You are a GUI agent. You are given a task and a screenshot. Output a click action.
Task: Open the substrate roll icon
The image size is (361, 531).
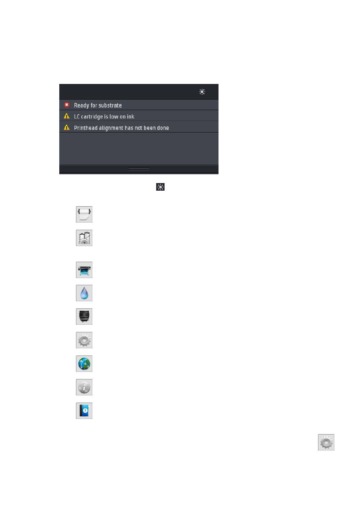84,215
